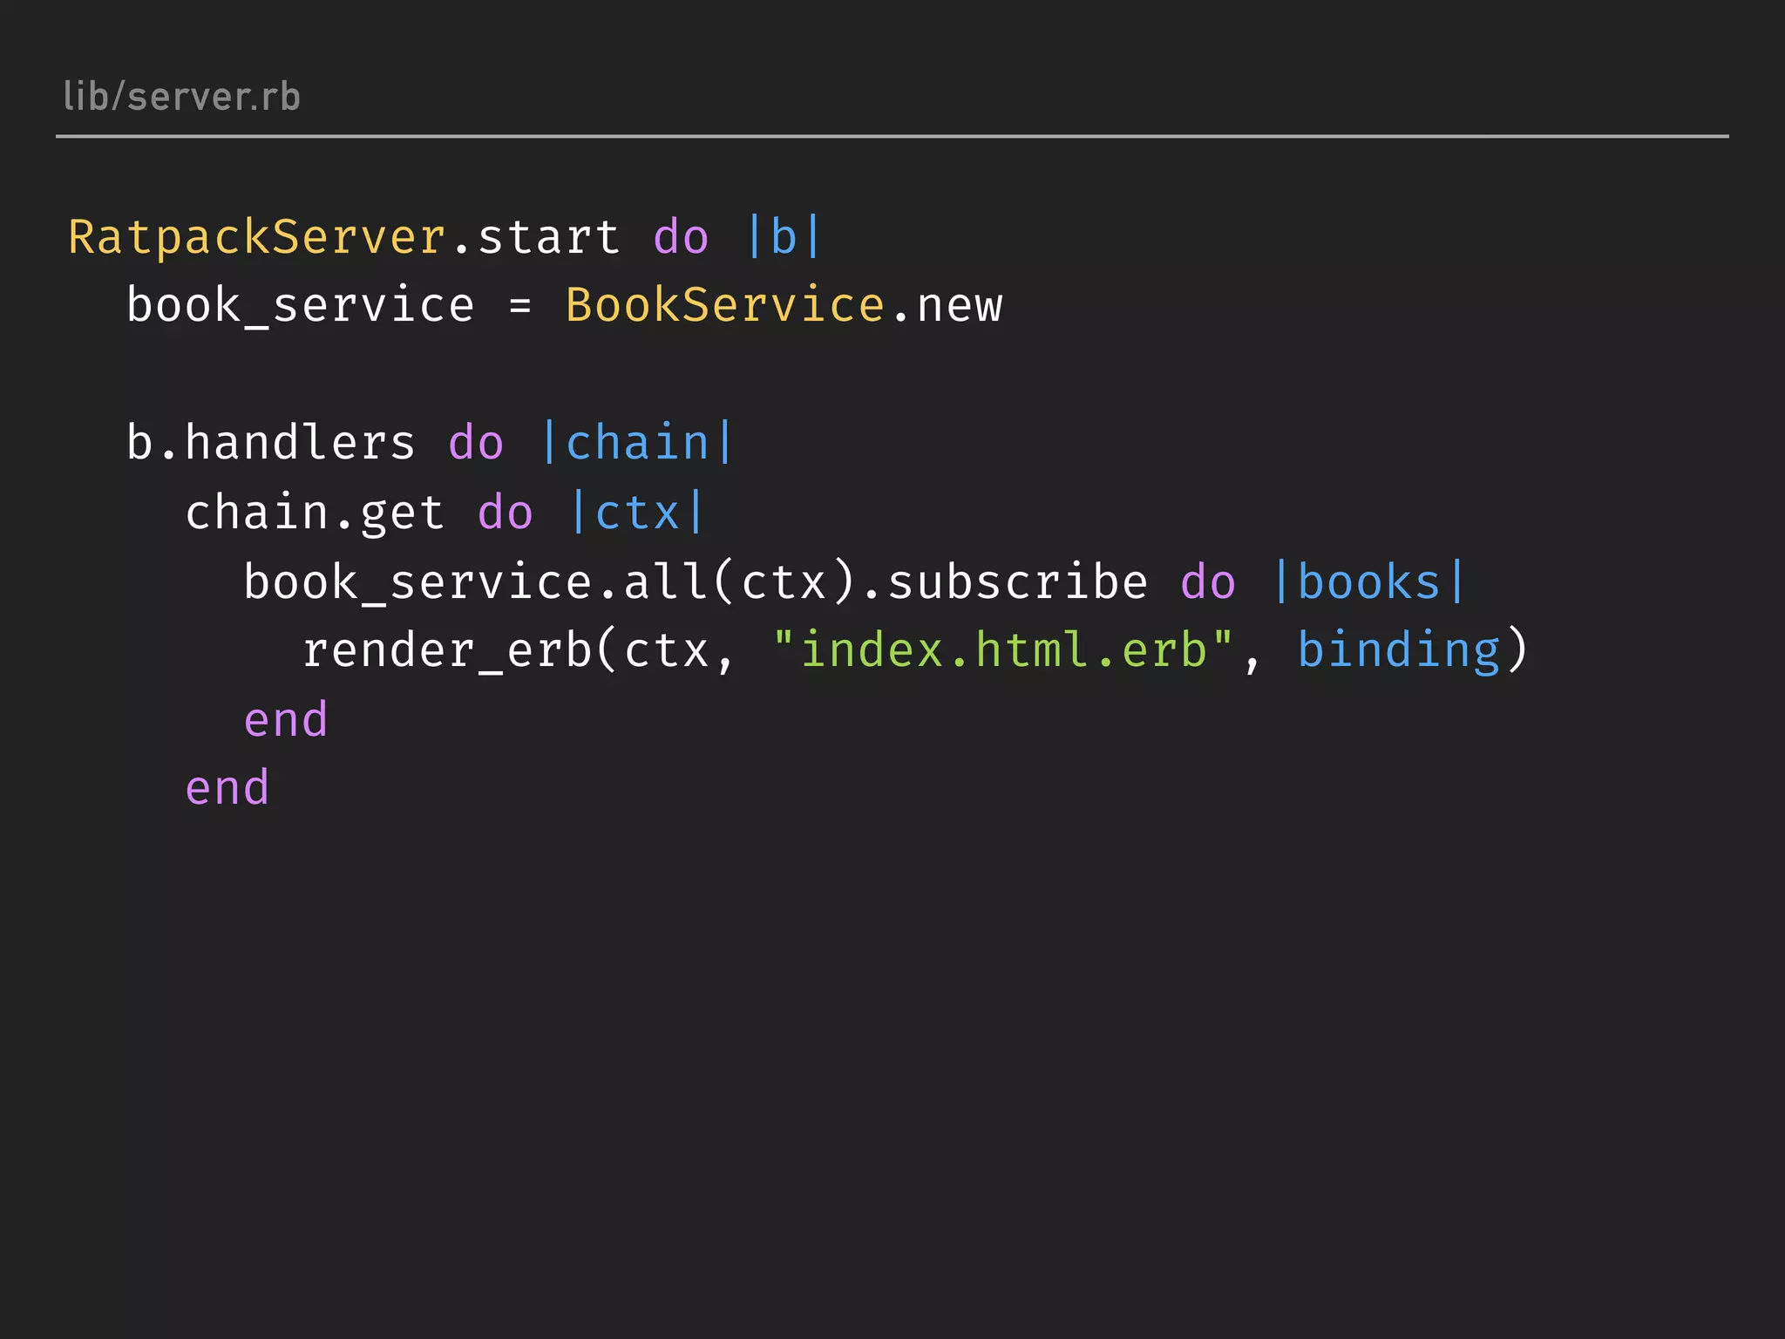The image size is (1785, 1339).
Task: Click the "index.html.erb" string
Action: (1003, 650)
